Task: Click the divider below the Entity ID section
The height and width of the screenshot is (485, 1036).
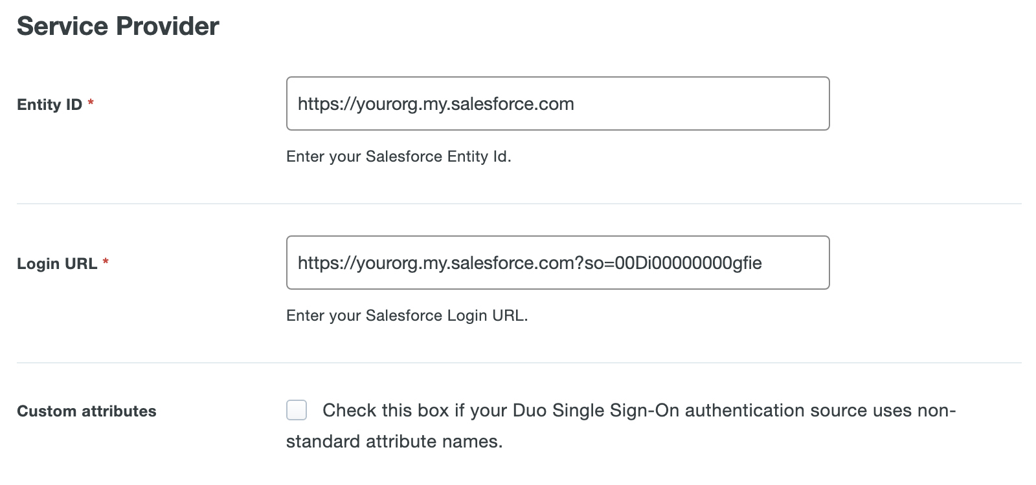Action: tap(518, 202)
